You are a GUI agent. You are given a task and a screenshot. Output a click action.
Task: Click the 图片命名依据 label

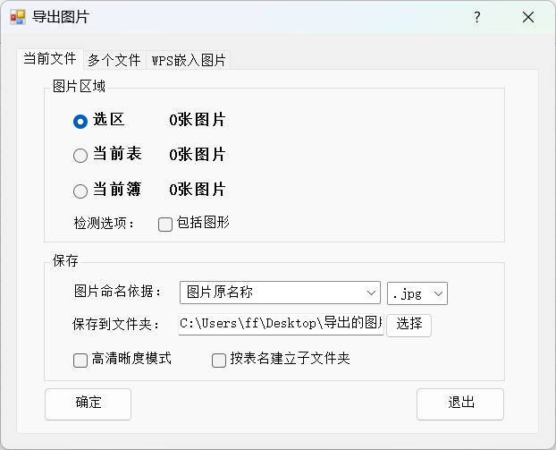pyautogui.click(x=119, y=293)
